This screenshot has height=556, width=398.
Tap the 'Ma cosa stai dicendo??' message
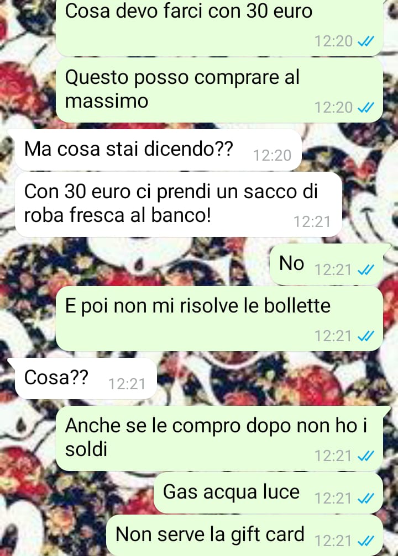pyautogui.click(x=158, y=150)
